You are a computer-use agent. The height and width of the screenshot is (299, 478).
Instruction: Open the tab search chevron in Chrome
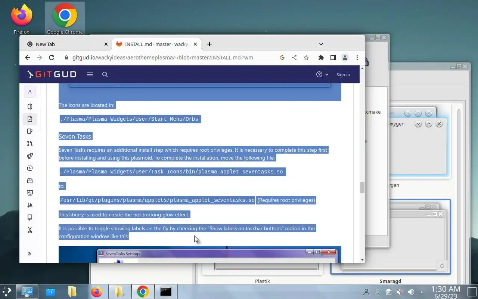(x=321, y=44)
